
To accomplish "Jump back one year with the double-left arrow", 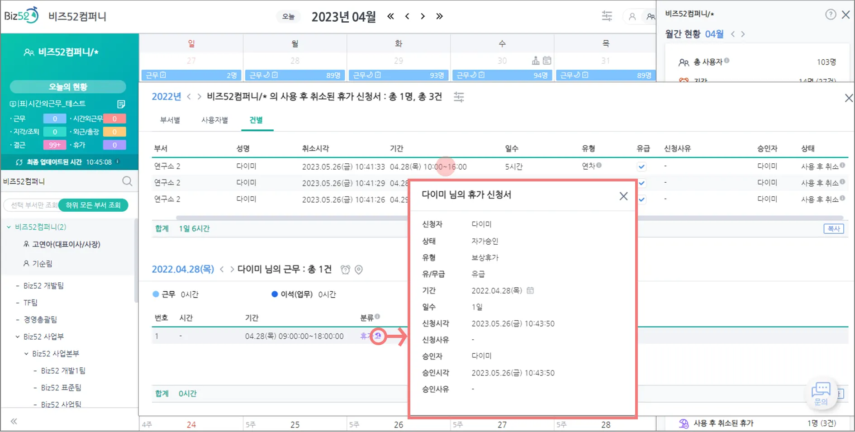I will coord(391,16).
